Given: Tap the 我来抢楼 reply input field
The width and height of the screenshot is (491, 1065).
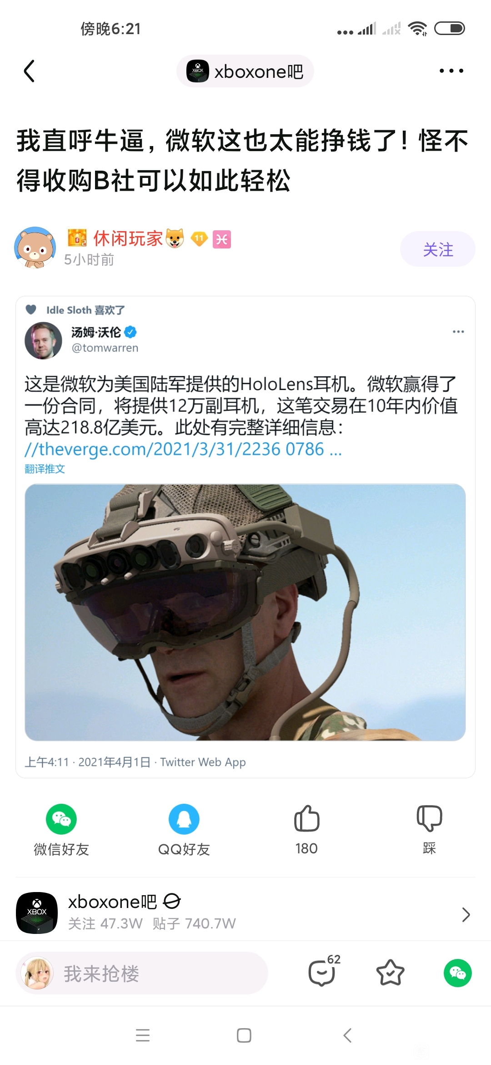Looking at the screenshot, I should [x=142, y=973].
